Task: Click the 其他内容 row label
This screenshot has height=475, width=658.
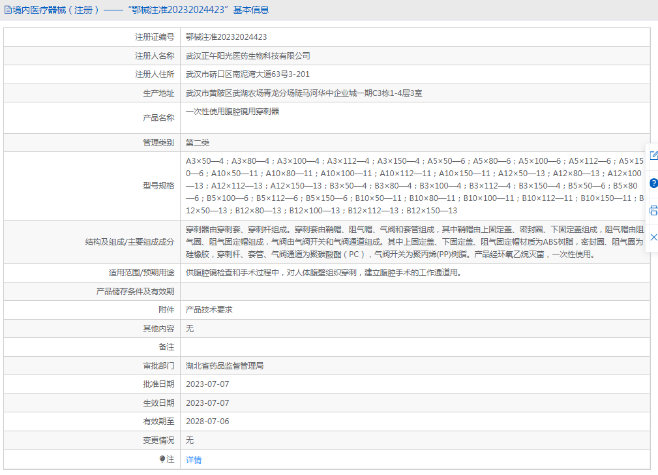Action: [x=158, y=328]
